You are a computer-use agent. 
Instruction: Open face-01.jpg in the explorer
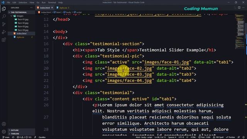[x=23, y=19]
